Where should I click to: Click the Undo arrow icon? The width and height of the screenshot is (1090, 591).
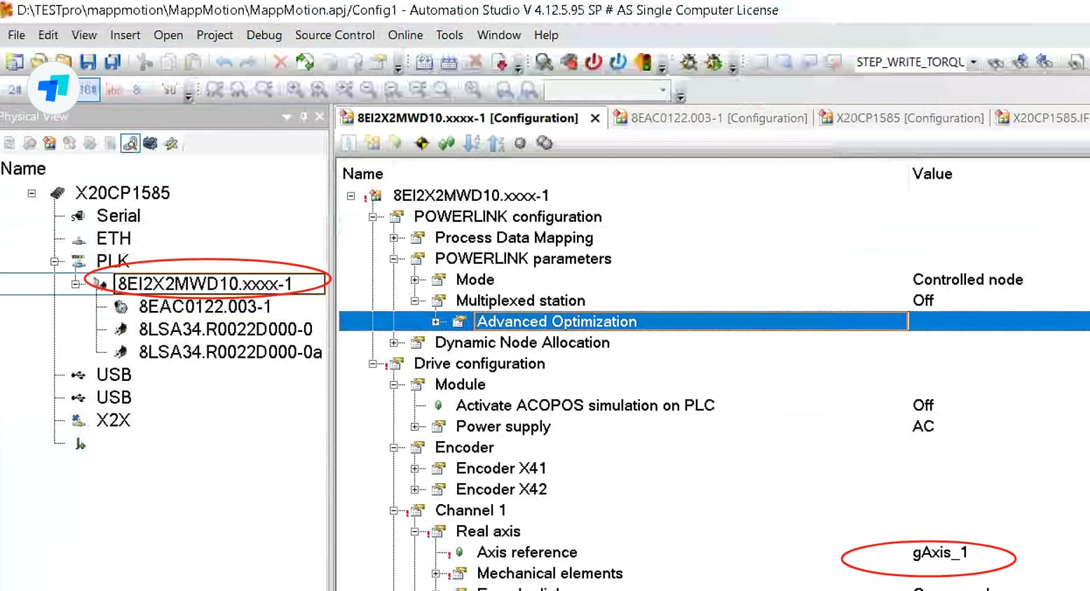[224, 62]
